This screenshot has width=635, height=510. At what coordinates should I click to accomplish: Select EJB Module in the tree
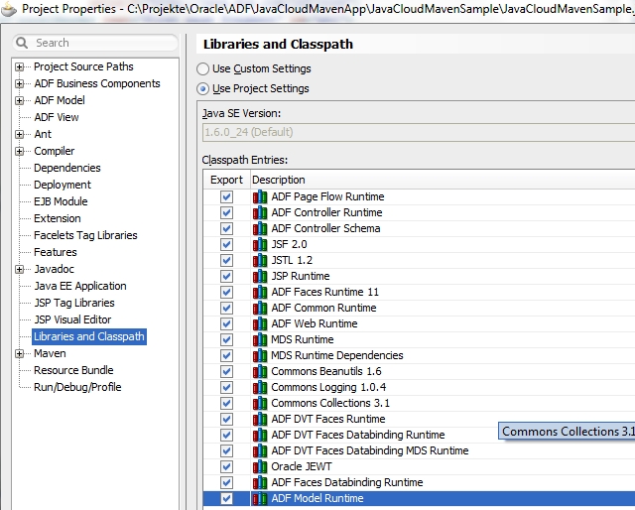[61, 201]
